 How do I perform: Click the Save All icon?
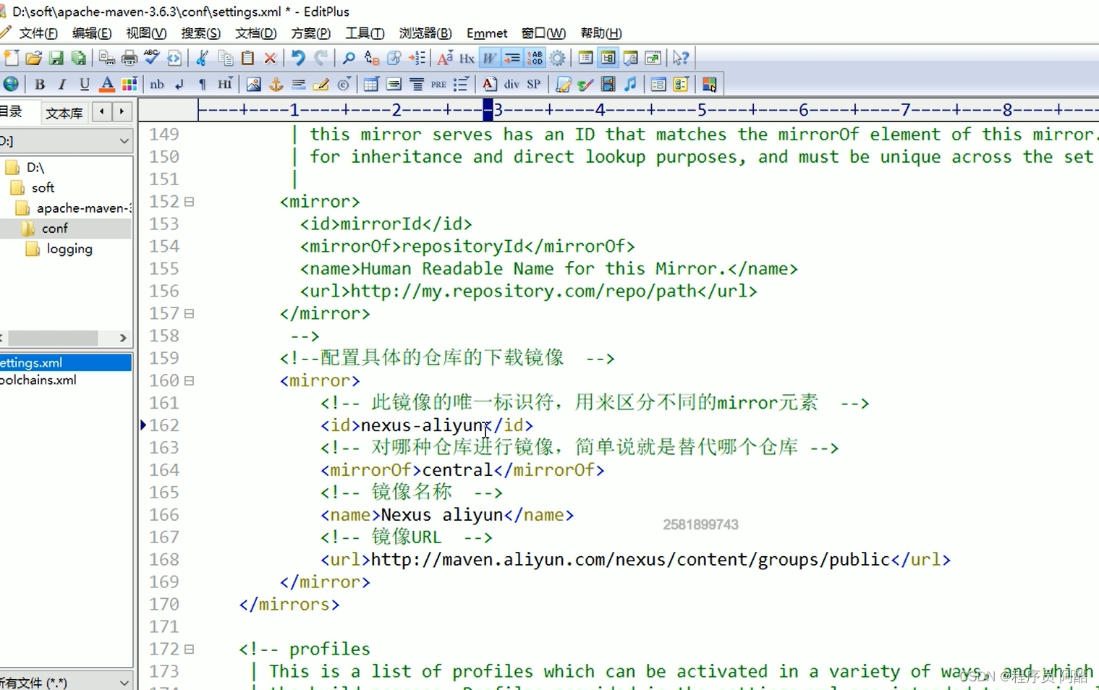click(x=78, y=58)
